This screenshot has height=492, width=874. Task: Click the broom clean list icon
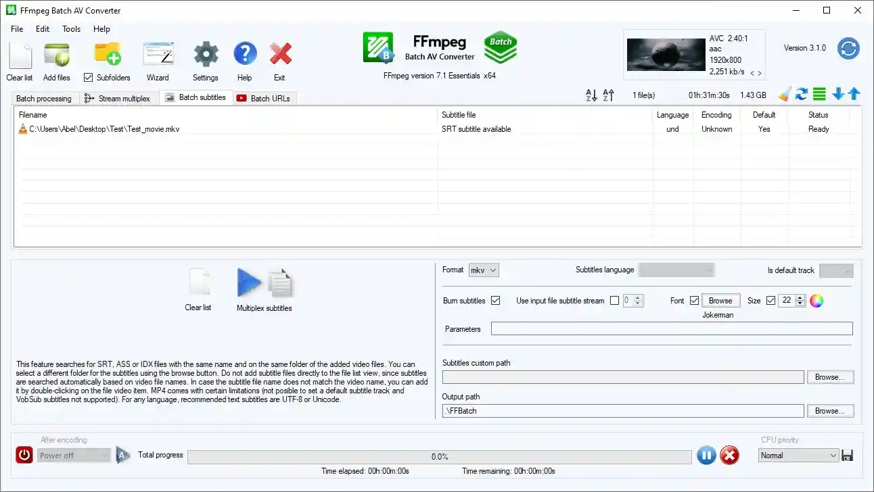785,95
